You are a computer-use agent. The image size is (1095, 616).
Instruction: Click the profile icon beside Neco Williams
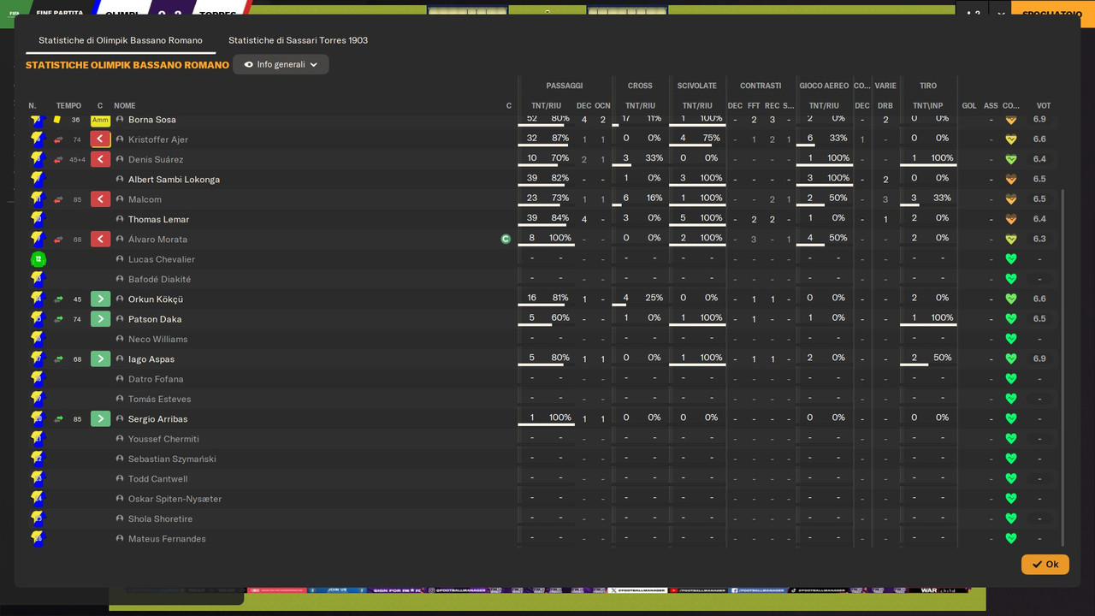tap(120, 340)
